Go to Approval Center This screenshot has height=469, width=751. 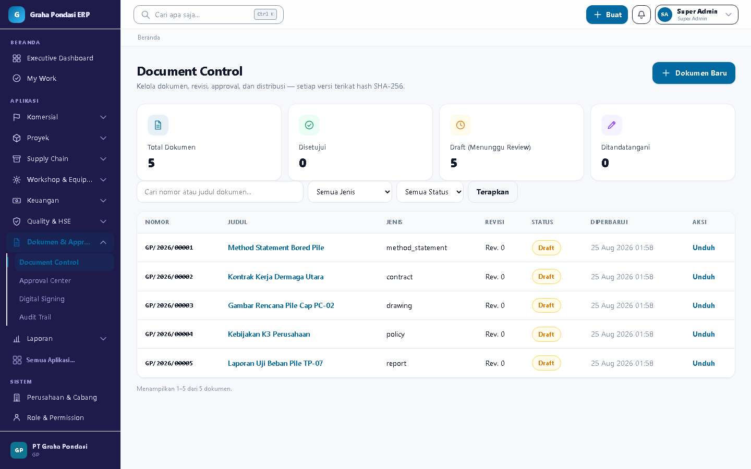pyautogui.click(x=45, y=281)
